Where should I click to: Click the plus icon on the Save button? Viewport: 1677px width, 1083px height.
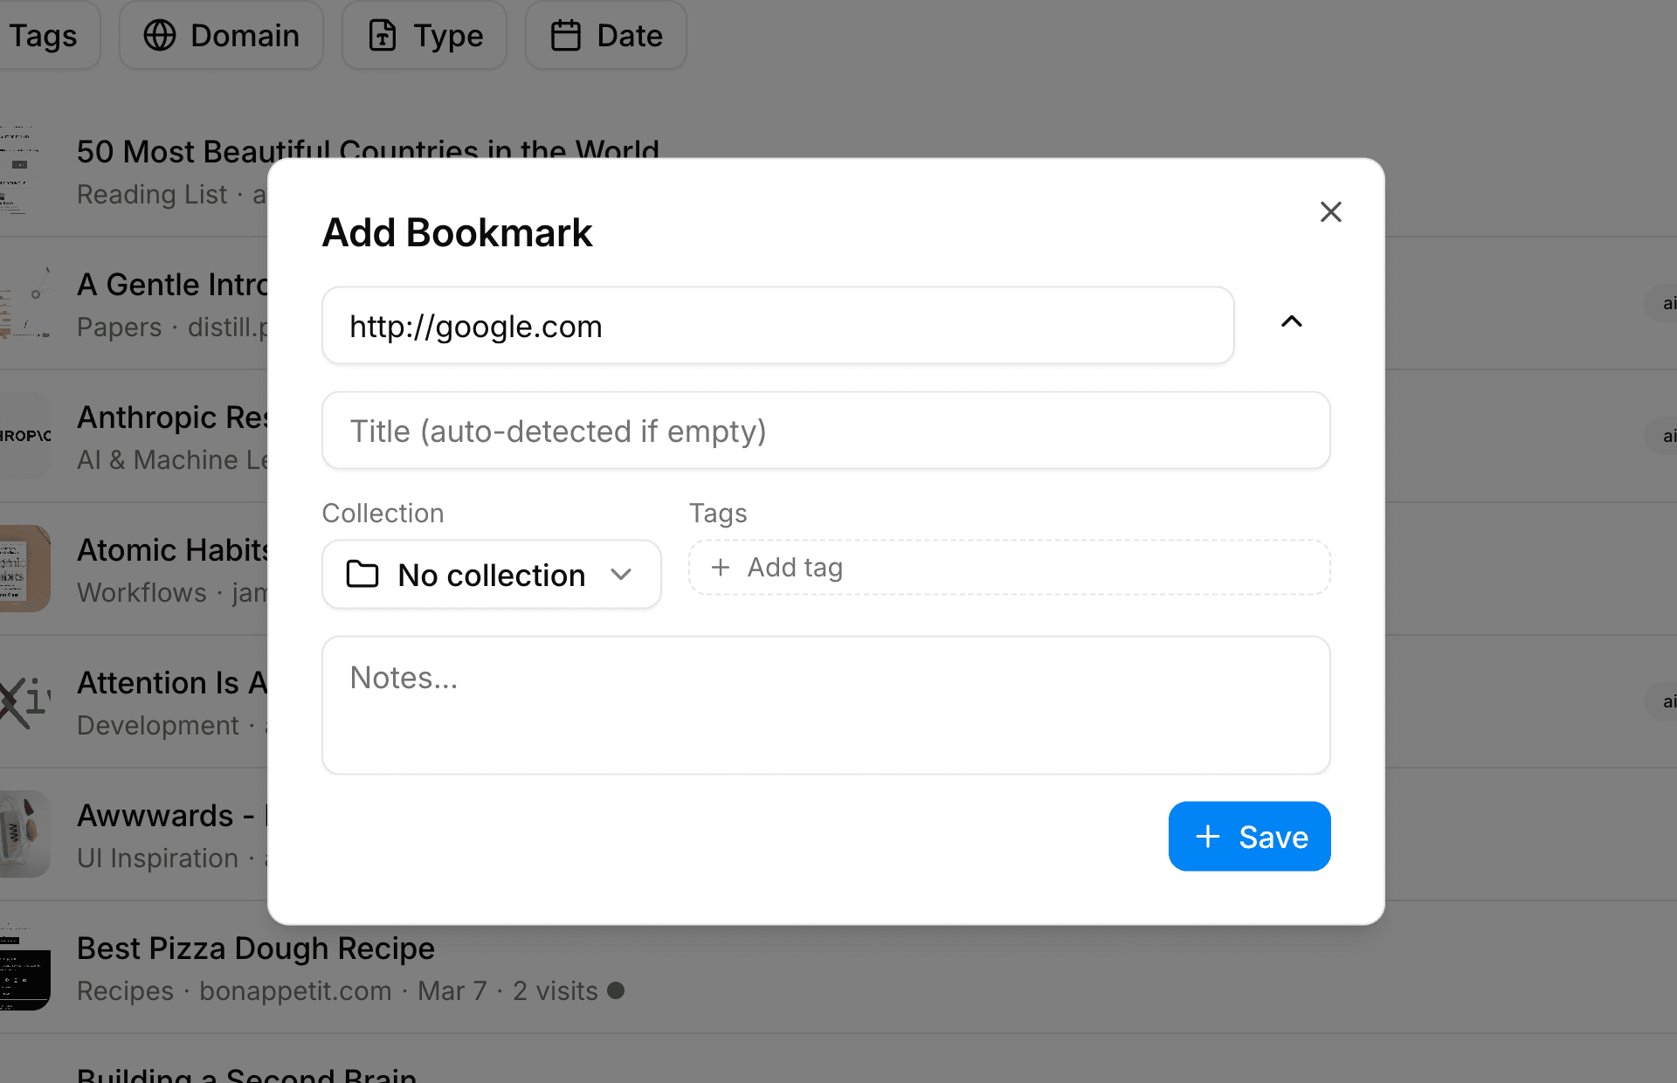(1208, 837)
